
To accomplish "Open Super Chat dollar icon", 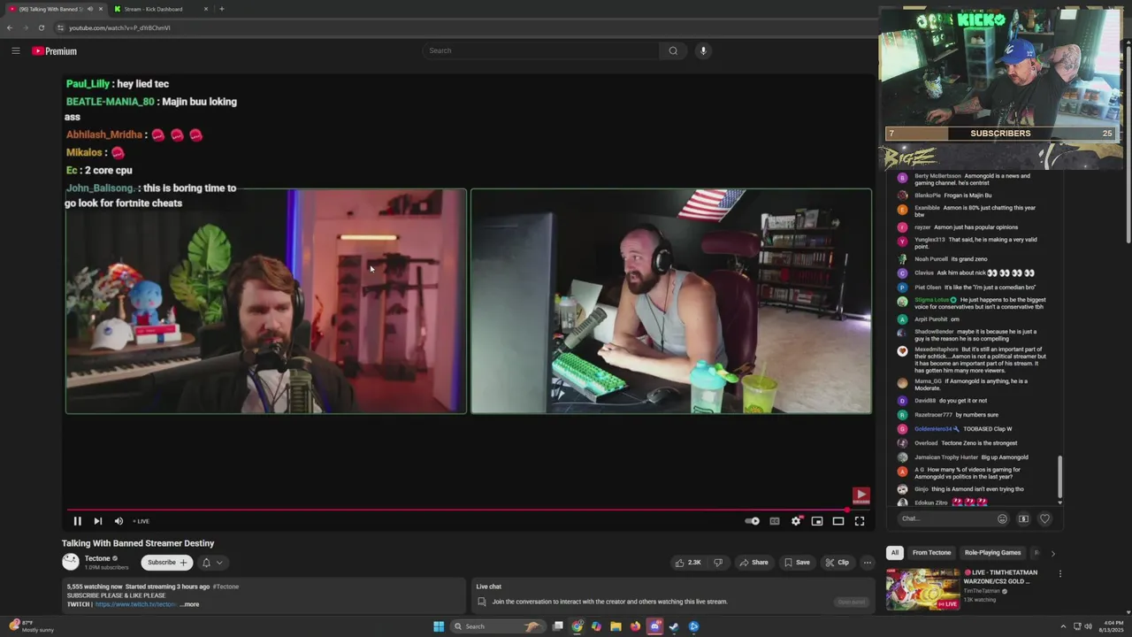I will click(x=1023, y=518).
